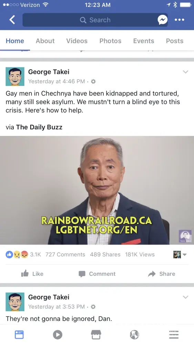Image resolution: width=194 pixels, height=345 pixels.
Task: Open the Videos play icon in bottom bar
Action: pyautogui.click(x=58, y=335)
